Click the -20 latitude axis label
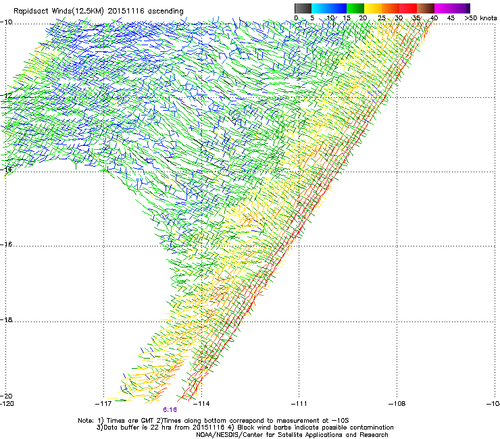The image size is (500, 439). [6, 396]
